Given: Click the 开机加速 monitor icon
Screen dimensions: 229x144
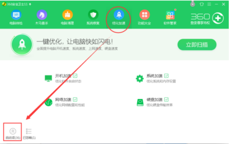Looking at the screenshot, I should pyautogui.click(x=48, y=78).
